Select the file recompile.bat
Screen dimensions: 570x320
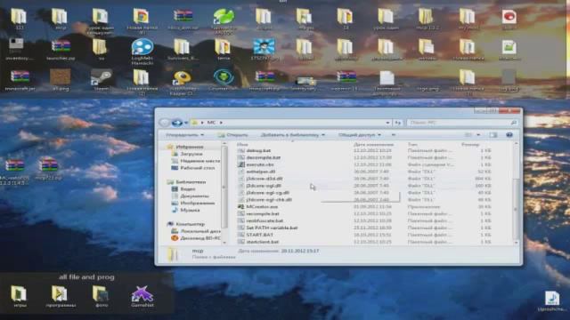point(263,213)
